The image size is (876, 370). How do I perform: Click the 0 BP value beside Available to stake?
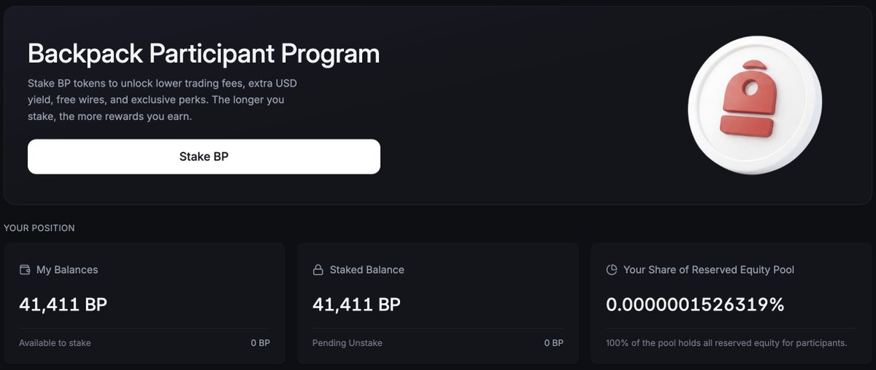(x=260, y=342)
